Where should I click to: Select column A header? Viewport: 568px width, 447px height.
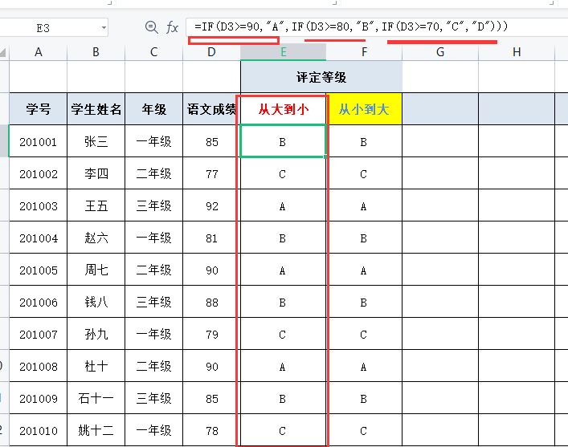pos(38,52)
